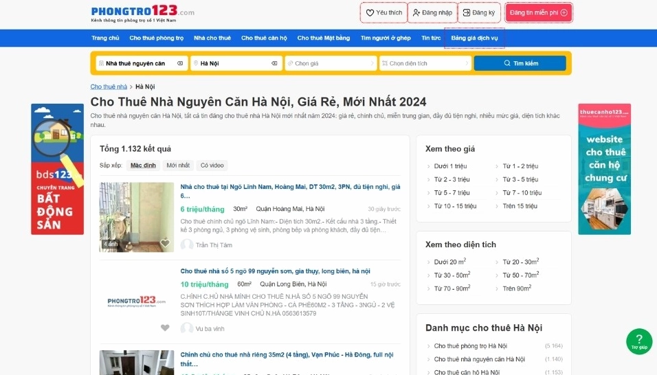Open the bds123 bất động sản banner
657x375 pixels.
tap(58, 169)
